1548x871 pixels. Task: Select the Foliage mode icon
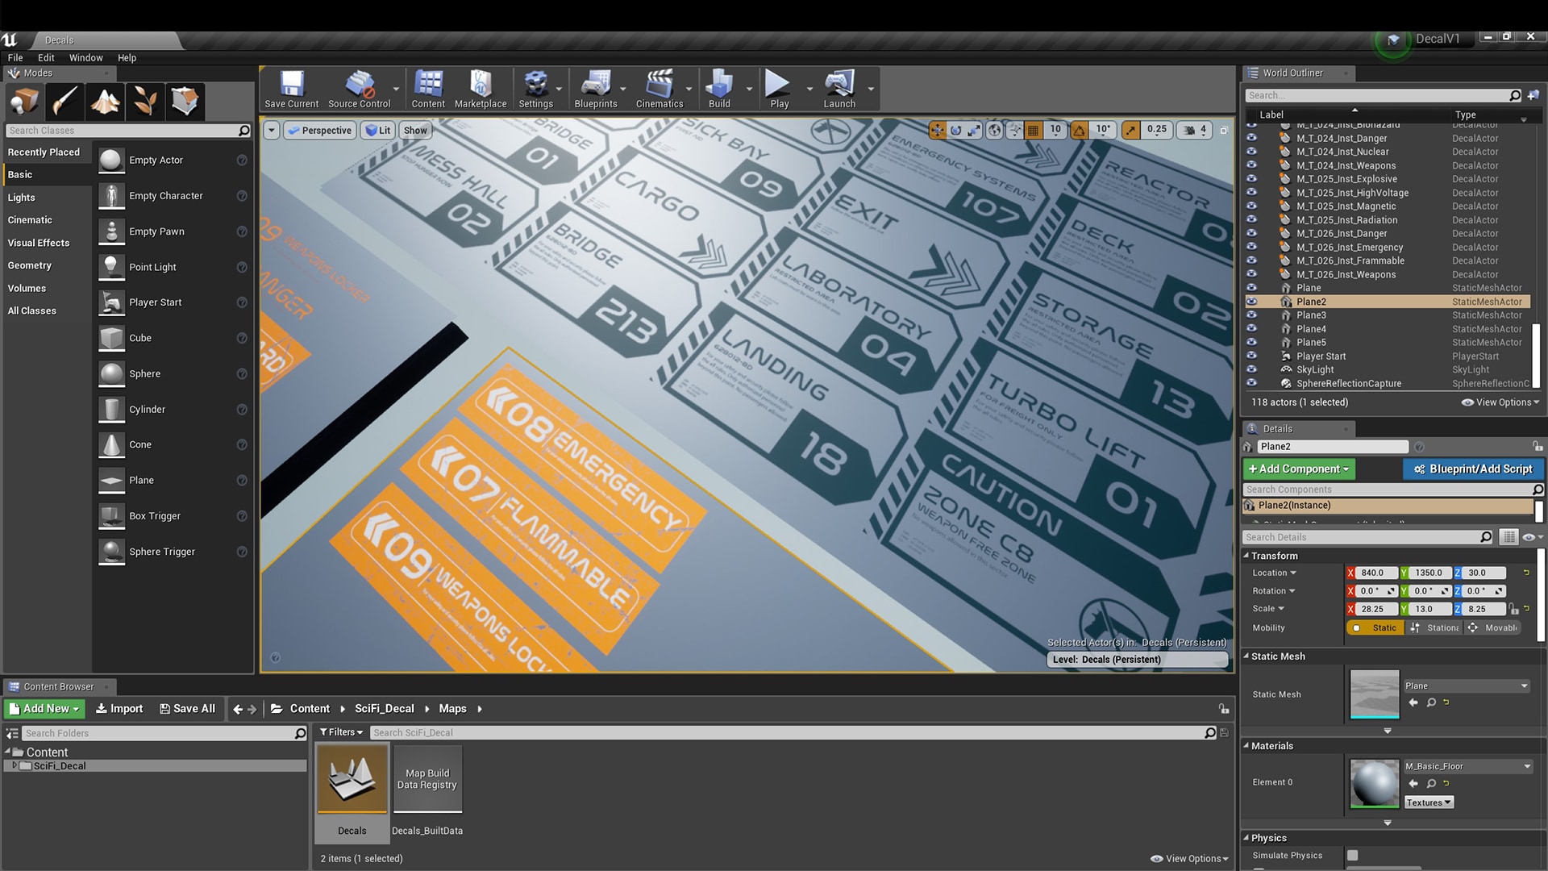pos(146,101)
